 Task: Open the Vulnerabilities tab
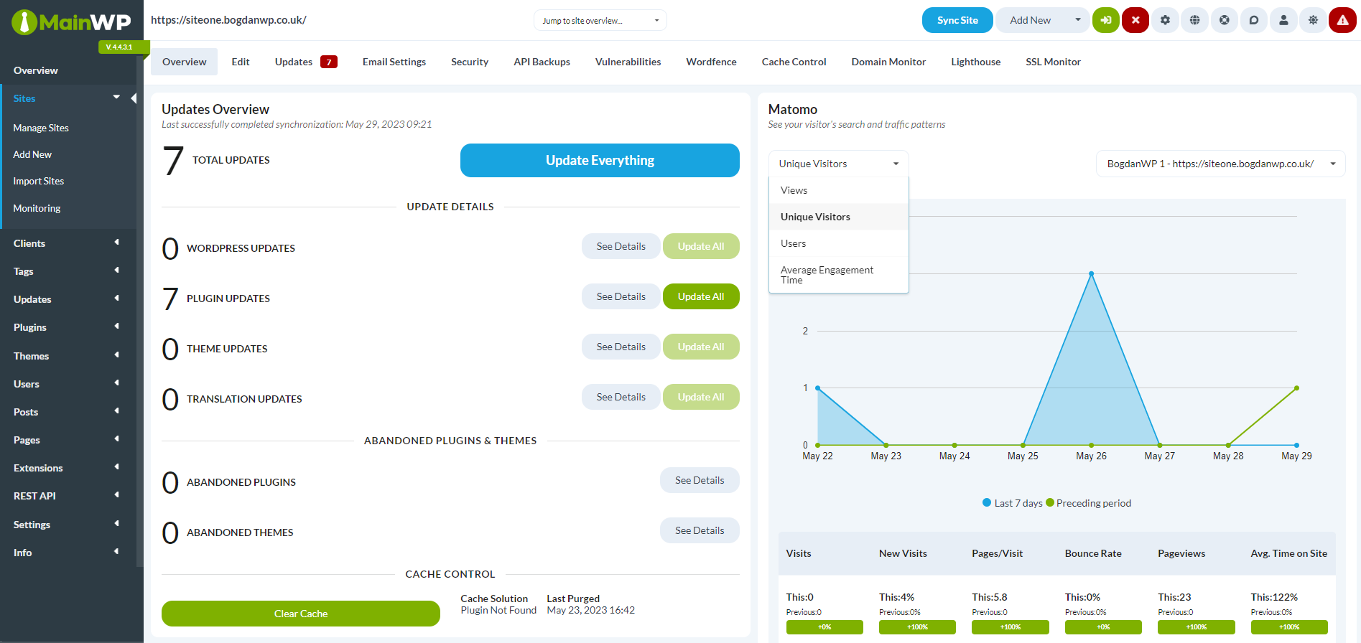point(628,62)
